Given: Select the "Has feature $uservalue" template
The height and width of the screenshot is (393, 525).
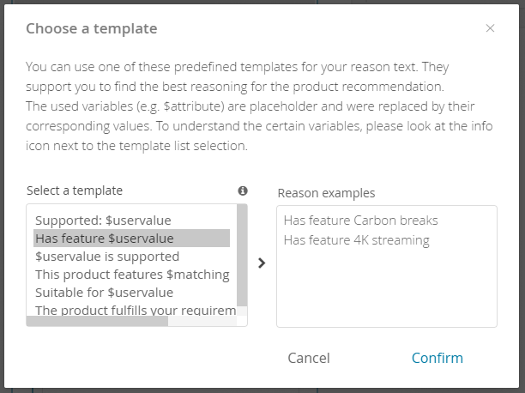Looking at the screenshot, I should (x=105, y=239).
